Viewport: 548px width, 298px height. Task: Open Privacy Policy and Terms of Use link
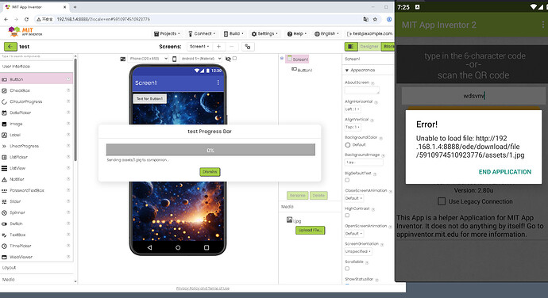click(203, 288)
